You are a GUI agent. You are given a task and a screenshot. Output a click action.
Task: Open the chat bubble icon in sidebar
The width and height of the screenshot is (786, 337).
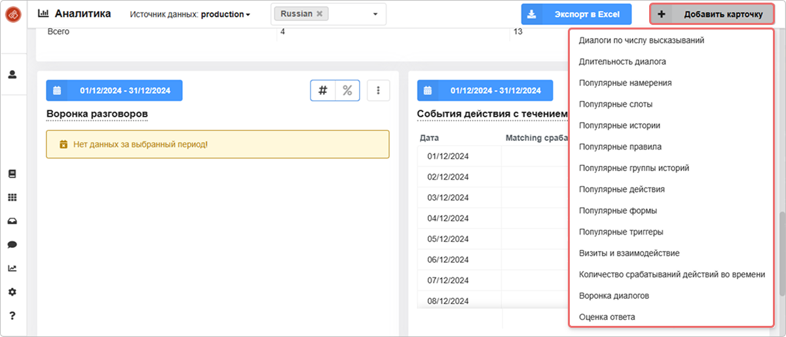pos(12,245)
